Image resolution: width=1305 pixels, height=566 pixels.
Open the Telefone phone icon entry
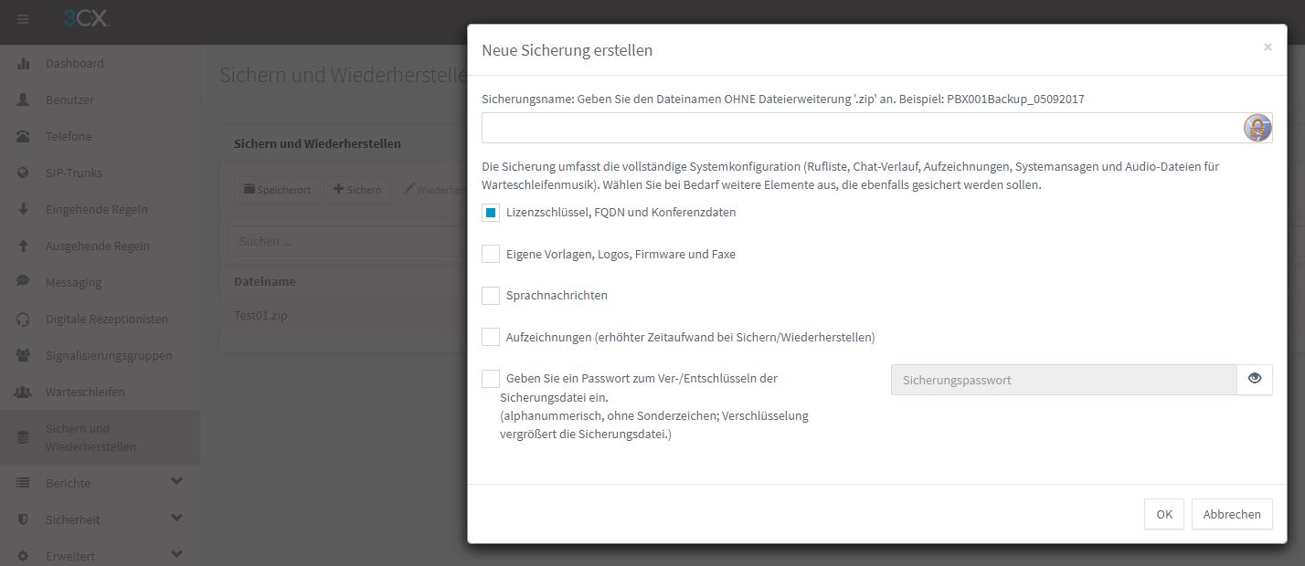24,136
